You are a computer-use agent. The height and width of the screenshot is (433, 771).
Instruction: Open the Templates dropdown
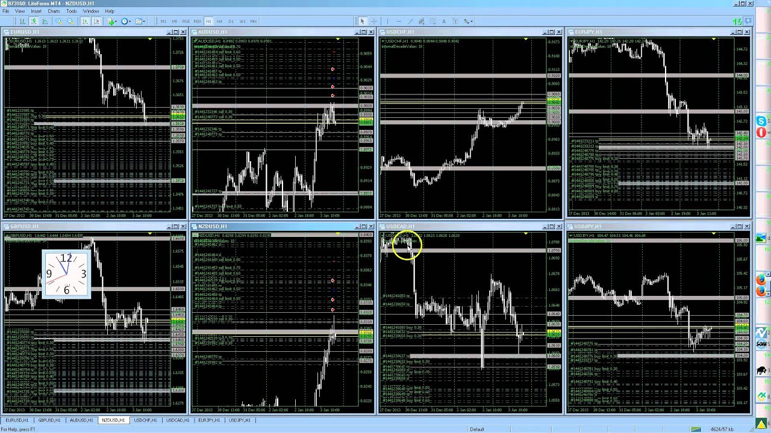coord(140,21)
